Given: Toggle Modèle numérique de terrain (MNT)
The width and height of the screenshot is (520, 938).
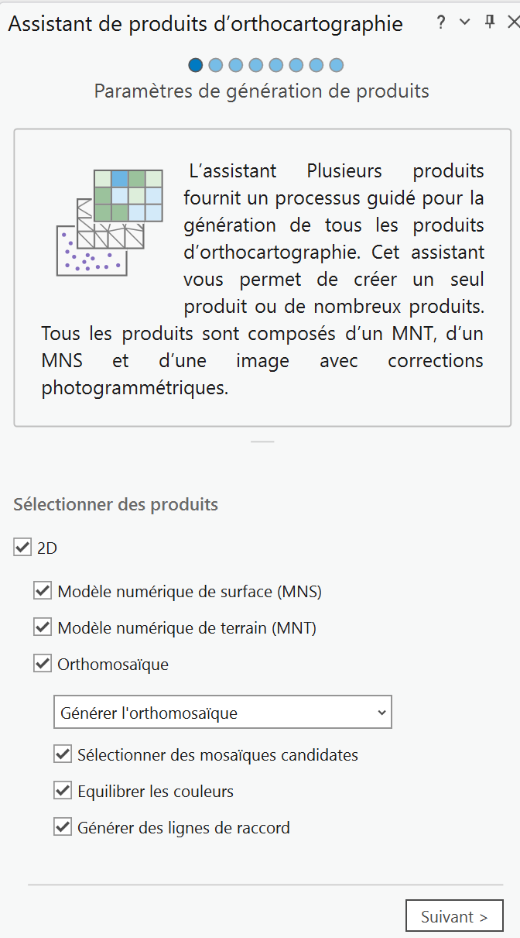Looking at the screenshot, I should click(x=43, y=627).
